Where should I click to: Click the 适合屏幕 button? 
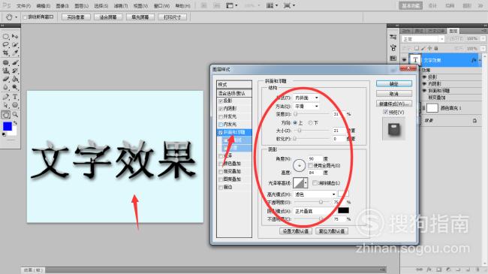pyautogui.click(x=108, y=17)
